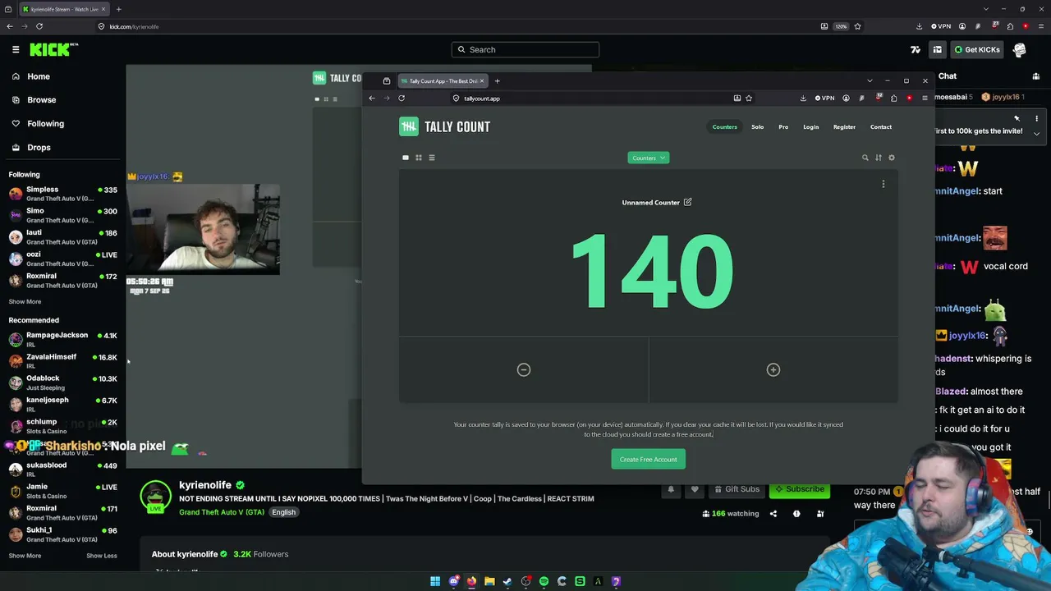The image size is (1051, 591).
Task: Go back in the Tally Count browser window
Action: [372, 98]
